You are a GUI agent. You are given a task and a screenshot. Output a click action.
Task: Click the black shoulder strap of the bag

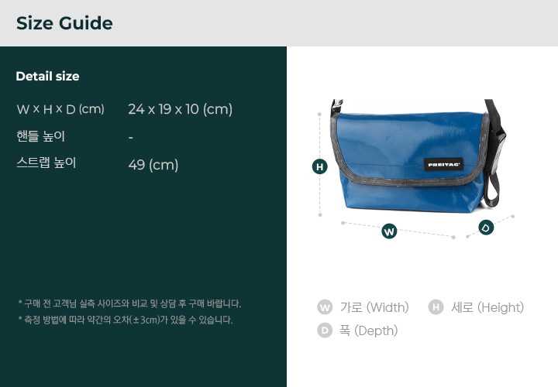494,152
